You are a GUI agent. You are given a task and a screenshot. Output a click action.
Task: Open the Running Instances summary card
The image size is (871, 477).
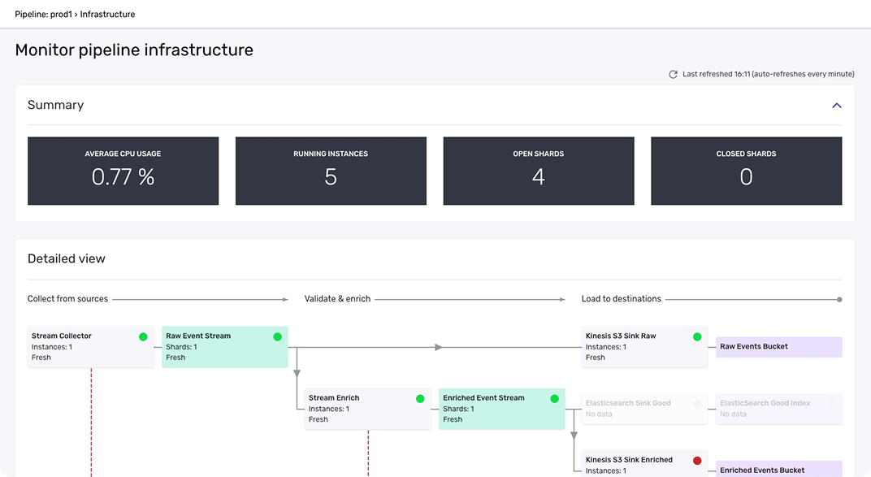331,171
